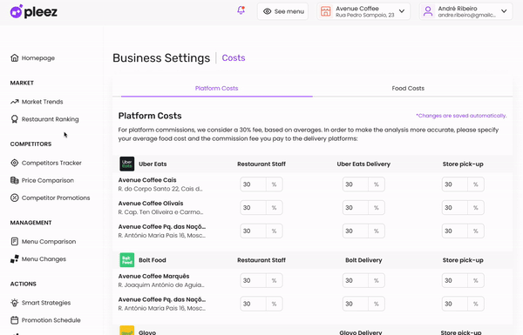Click the Bolt Food logo

126,260
